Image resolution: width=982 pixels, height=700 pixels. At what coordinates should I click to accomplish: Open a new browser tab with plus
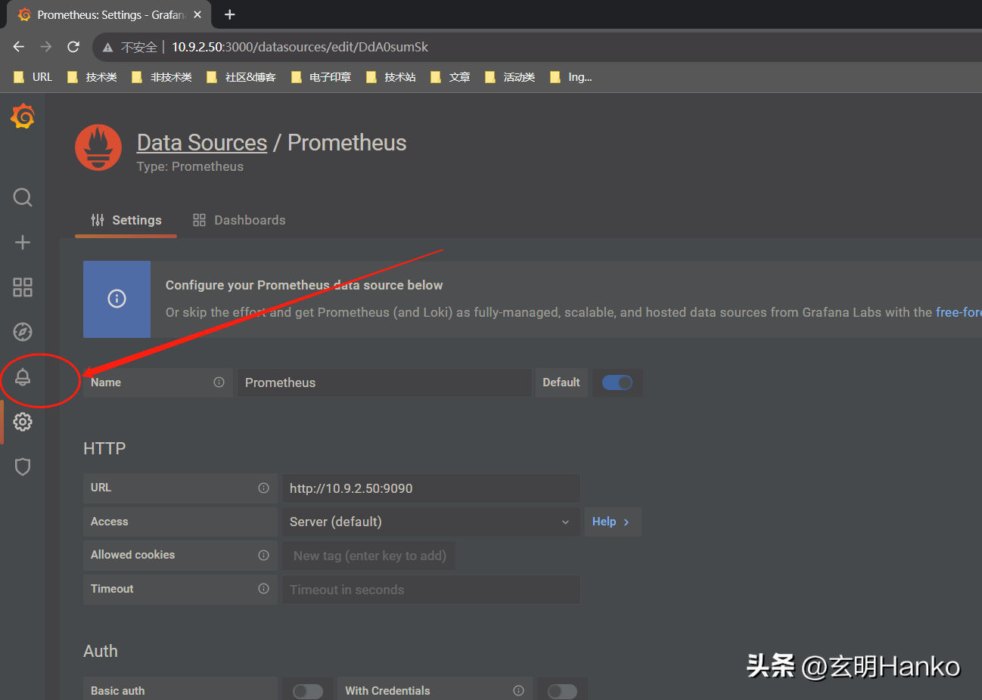coord(230,14)
